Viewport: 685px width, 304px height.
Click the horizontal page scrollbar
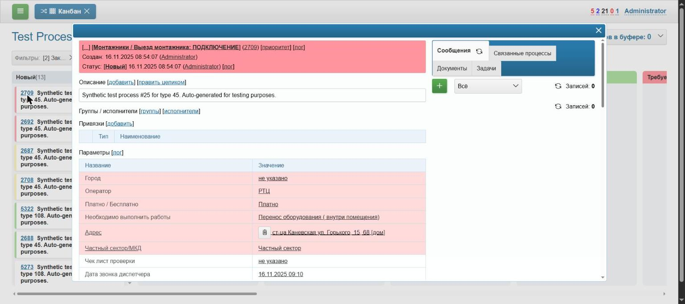136,294
